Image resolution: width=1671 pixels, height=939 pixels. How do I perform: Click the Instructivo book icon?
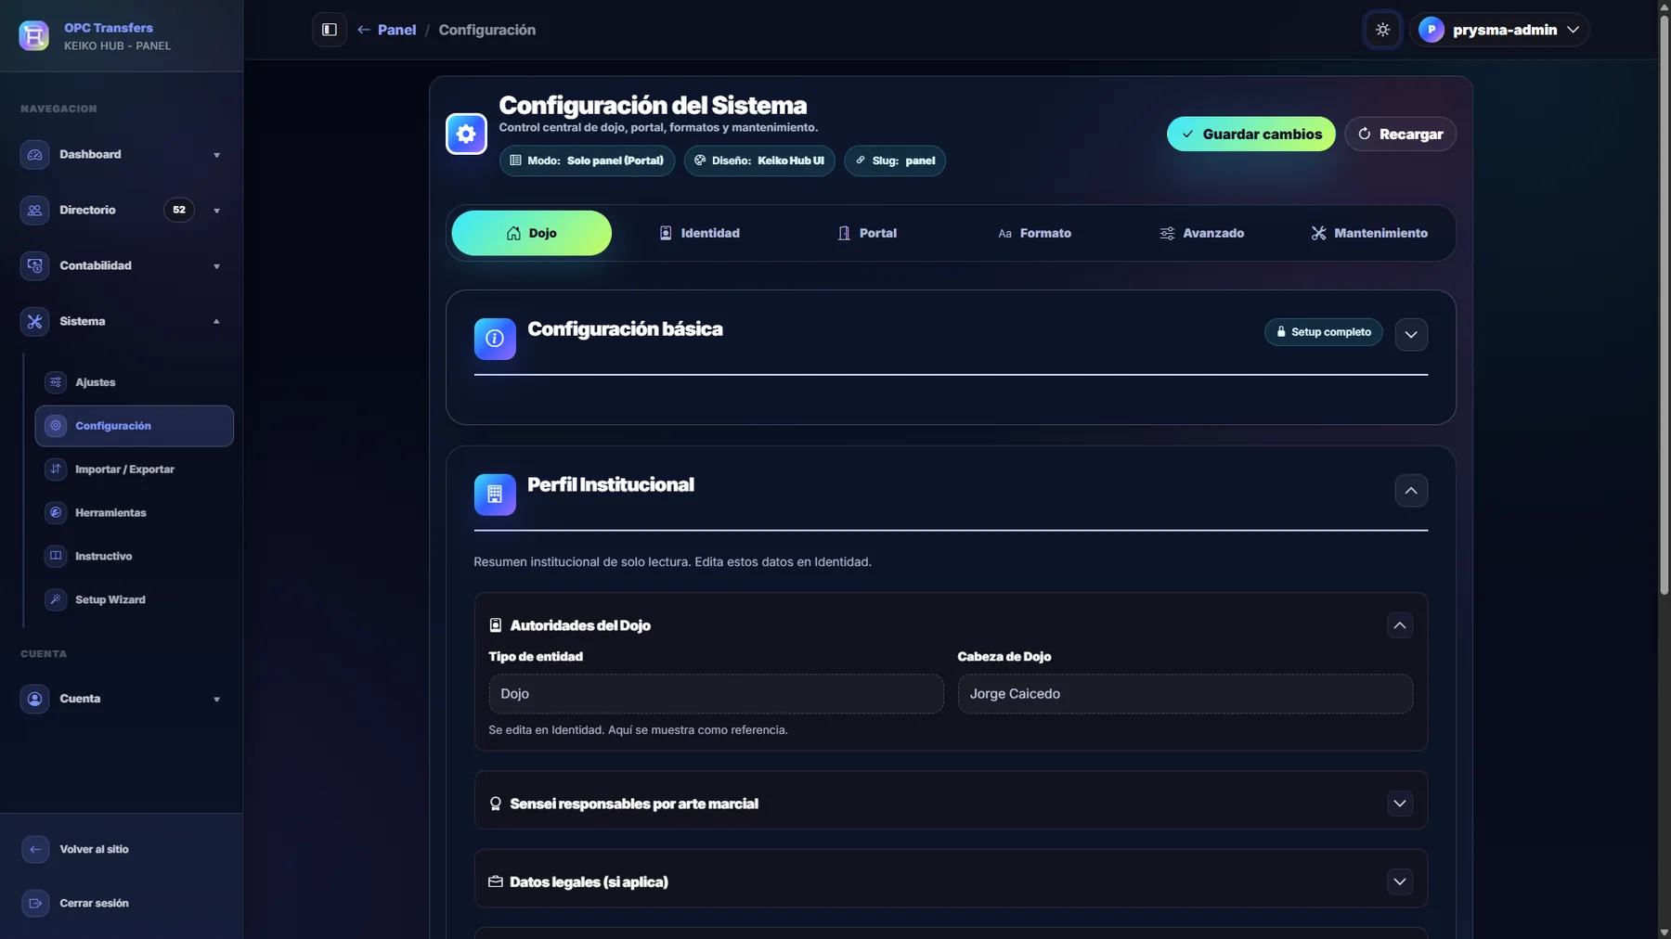pos(56,557)
